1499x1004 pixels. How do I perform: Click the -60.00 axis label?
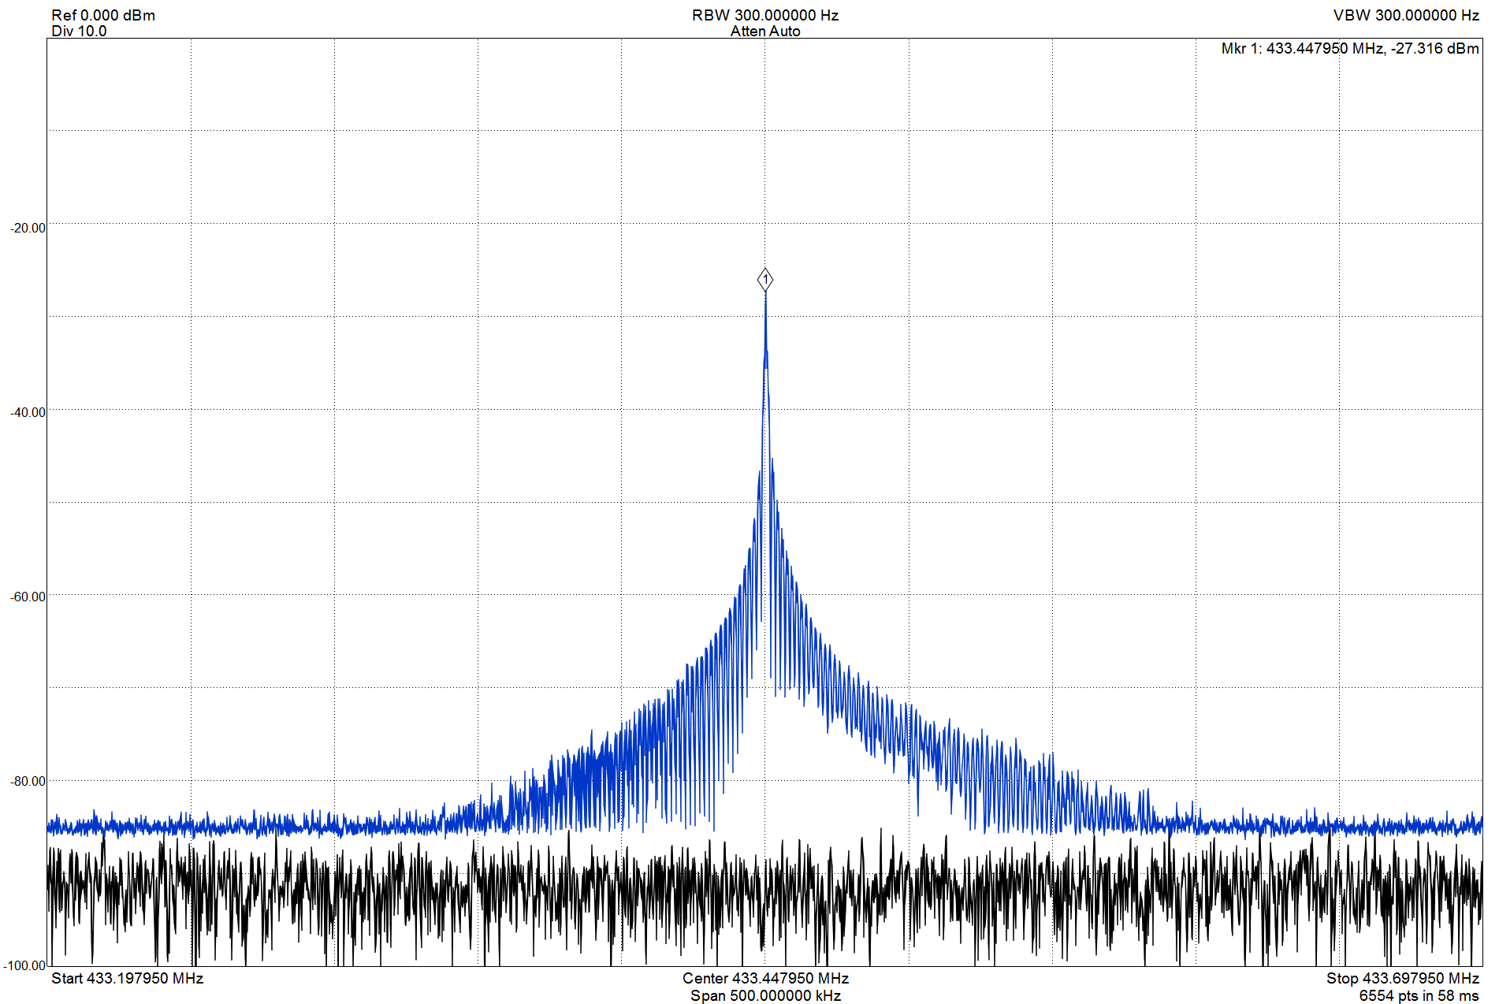click(x=28, y=597)
